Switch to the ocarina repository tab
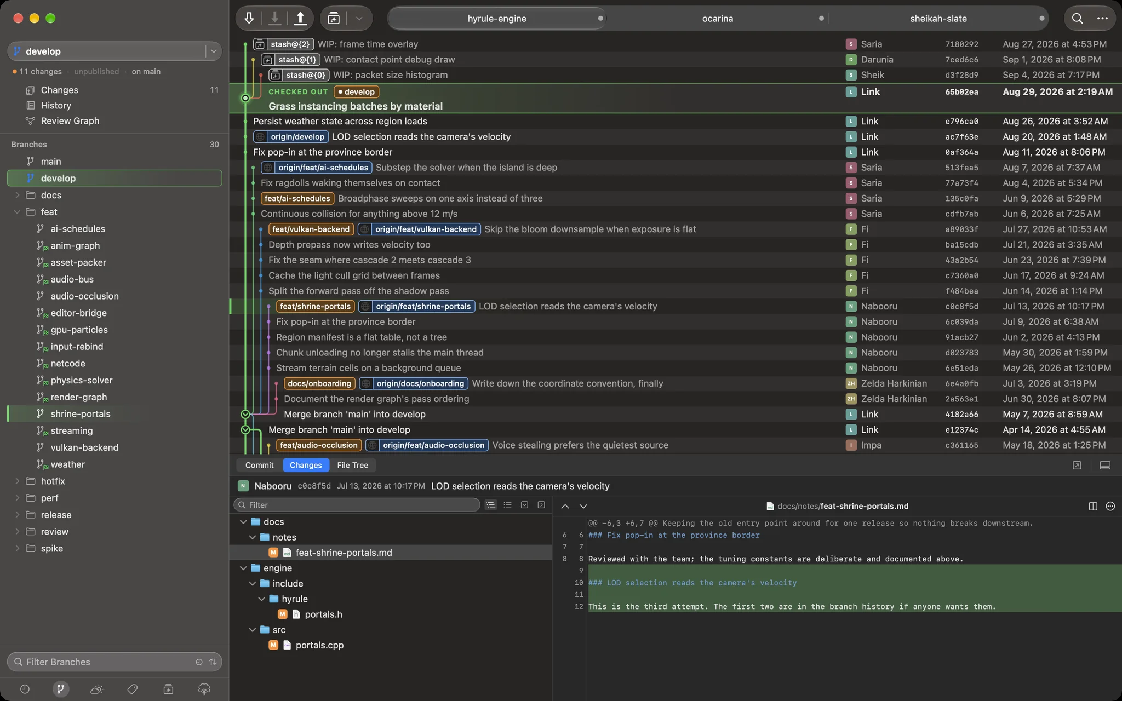Screen dimensions: 1122x701 718,18
